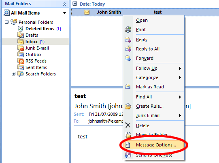
Task: Click the Inbox folder icon
Action: point(21,42)
